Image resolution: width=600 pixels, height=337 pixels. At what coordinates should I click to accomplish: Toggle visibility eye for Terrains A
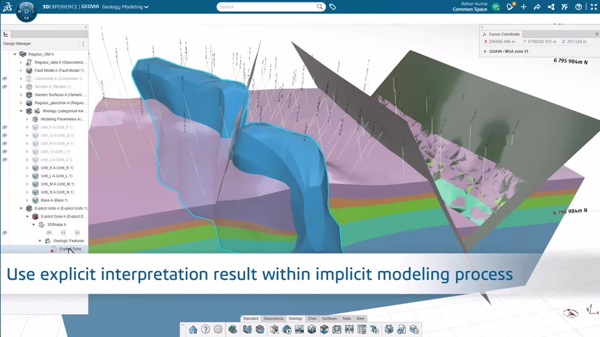tap(4, 87)
